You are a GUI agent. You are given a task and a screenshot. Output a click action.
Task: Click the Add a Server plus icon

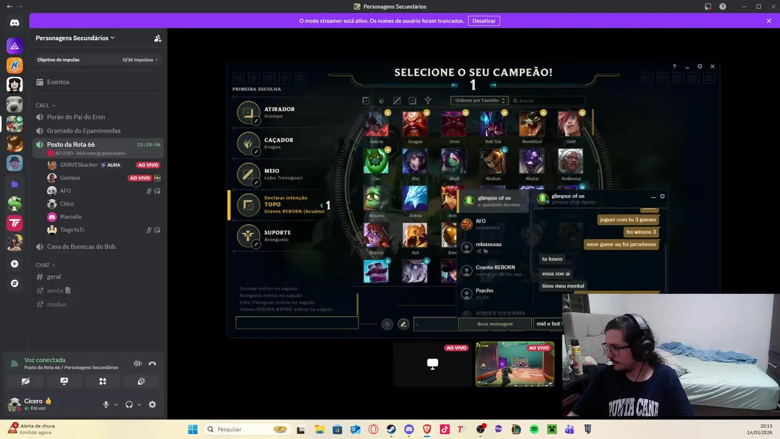15,264
